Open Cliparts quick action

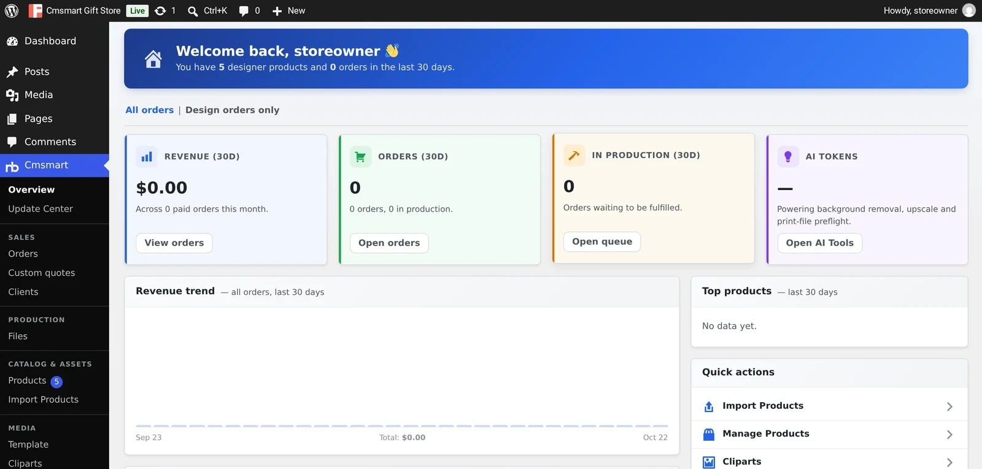[x=829, y=460]
